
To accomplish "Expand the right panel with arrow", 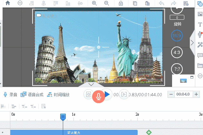I will click(192, 43).
